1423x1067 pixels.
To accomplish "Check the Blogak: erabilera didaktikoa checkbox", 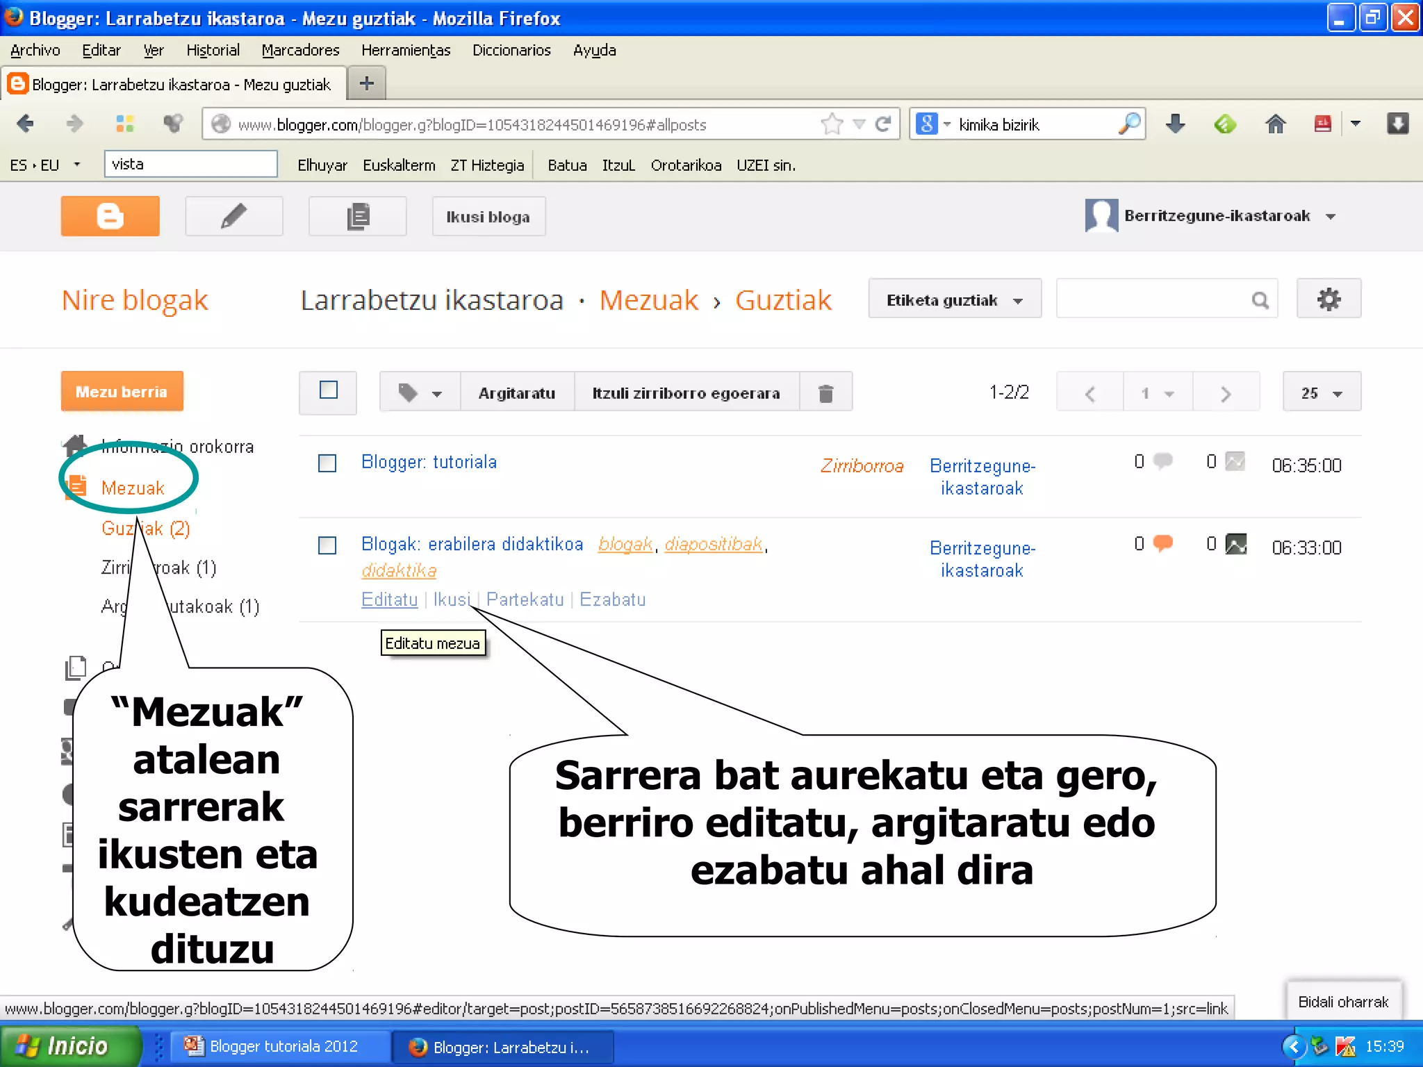I will (327, 545).
